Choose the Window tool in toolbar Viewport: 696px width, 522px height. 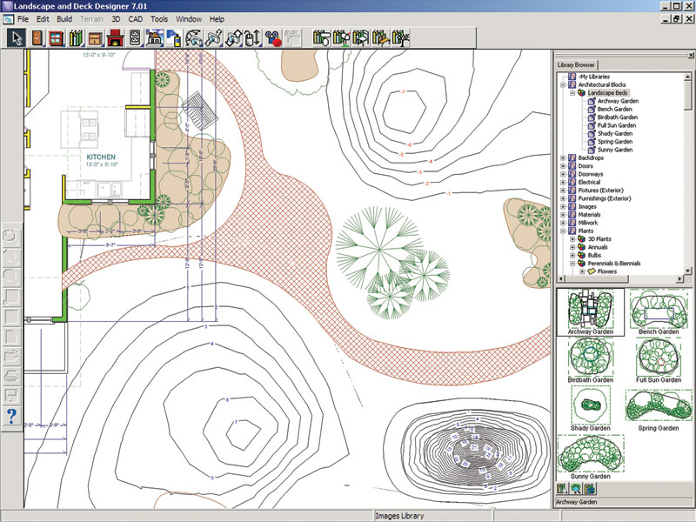click(x=55, y=38)
